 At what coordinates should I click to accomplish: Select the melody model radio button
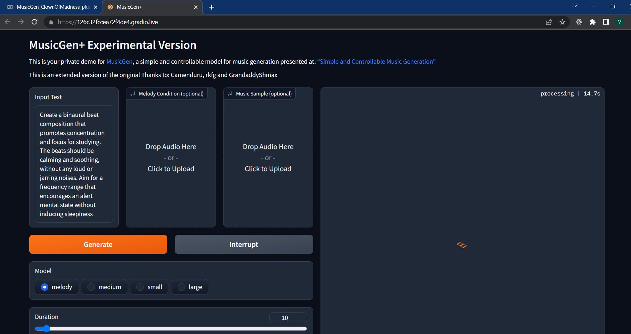click(x=44, y=287)
